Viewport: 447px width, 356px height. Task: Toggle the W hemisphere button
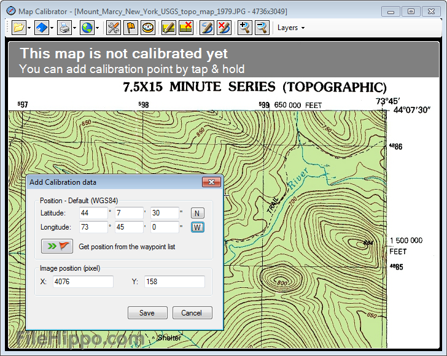pyautogui.click(x=197, y=228)
